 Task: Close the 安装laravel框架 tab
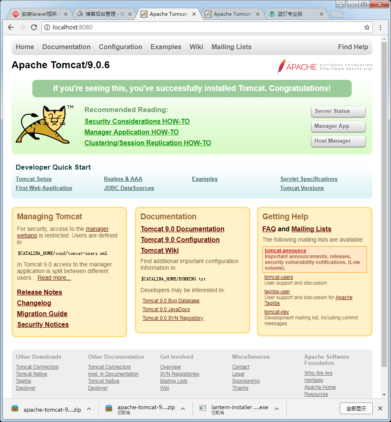[66, 14]
